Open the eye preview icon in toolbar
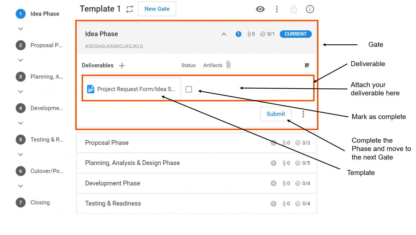The image size is (416, 235). coord(260,9)
